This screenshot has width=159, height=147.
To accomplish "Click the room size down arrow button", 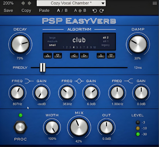I will click(x=58, y=56).
